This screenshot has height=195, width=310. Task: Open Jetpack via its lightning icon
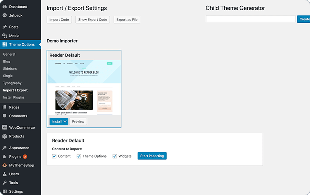click(x=5, y=15)
